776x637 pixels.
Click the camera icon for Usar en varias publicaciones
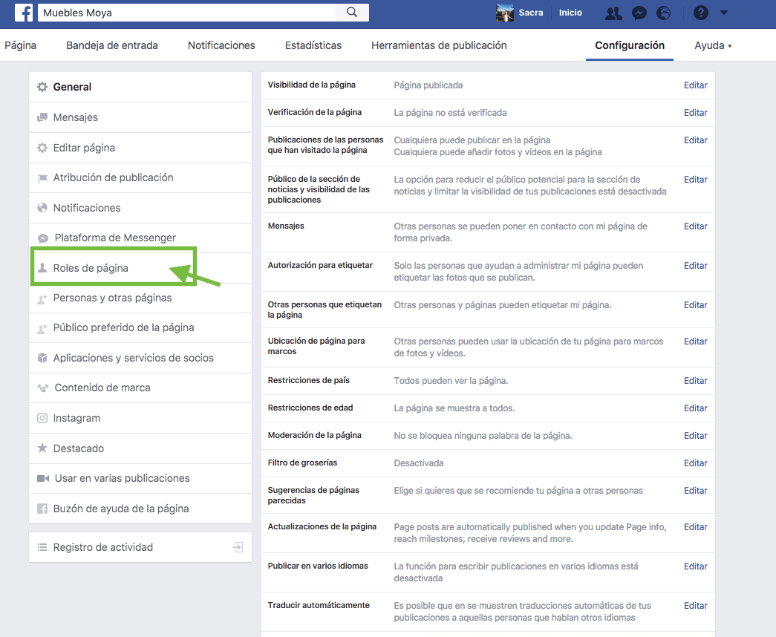[x=42, y=478]
